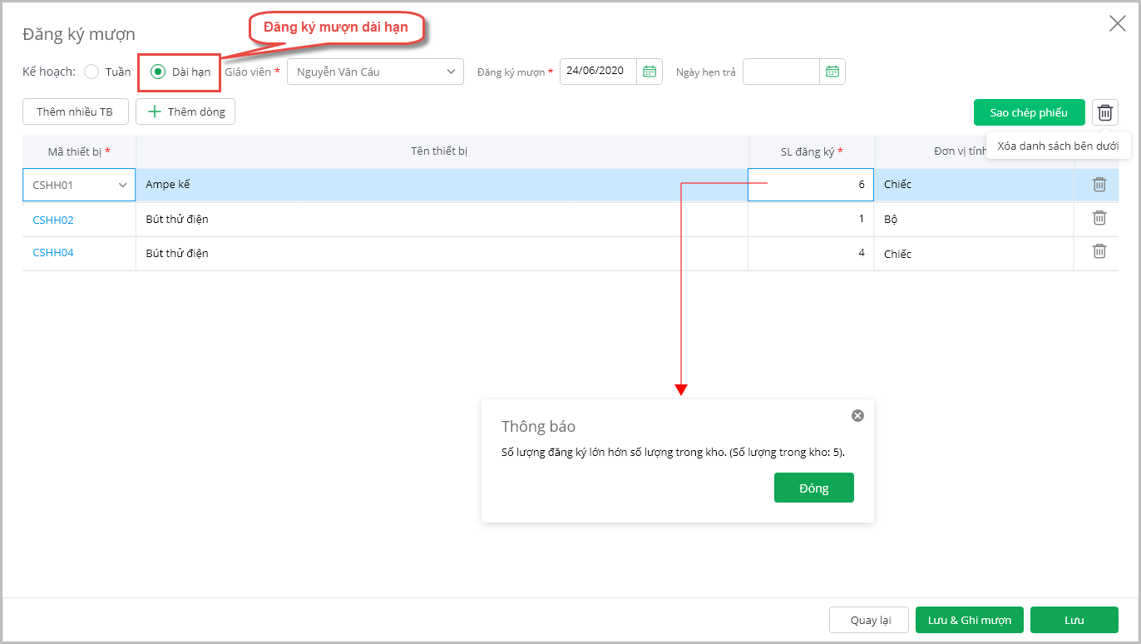Add a new row with Thêm dòng

(185, 111)
